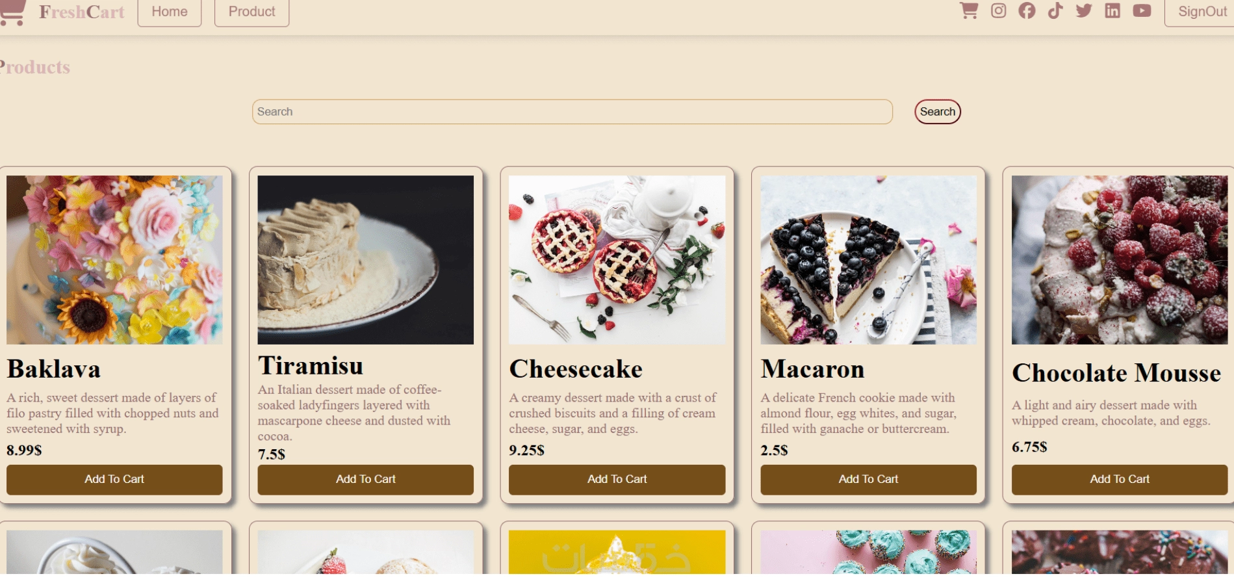Visit the Facebook page icon
The image size is (1234, 585).
point(1027,10)
